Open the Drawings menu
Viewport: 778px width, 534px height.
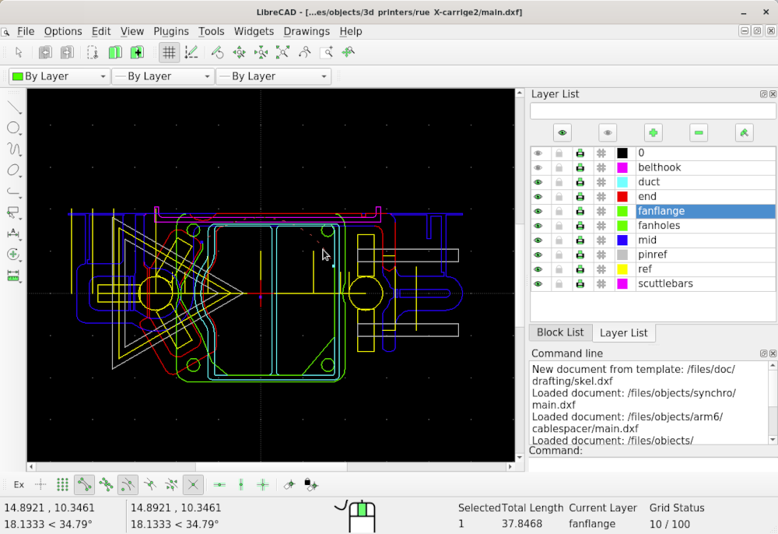(307, 31)
